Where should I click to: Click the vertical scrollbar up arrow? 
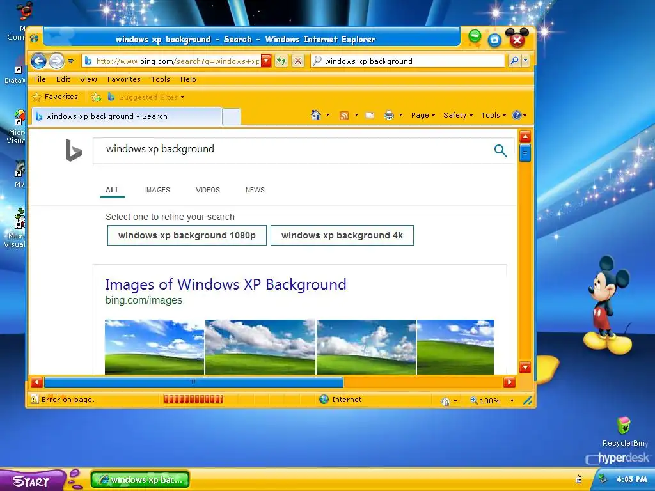click(525, 136)
